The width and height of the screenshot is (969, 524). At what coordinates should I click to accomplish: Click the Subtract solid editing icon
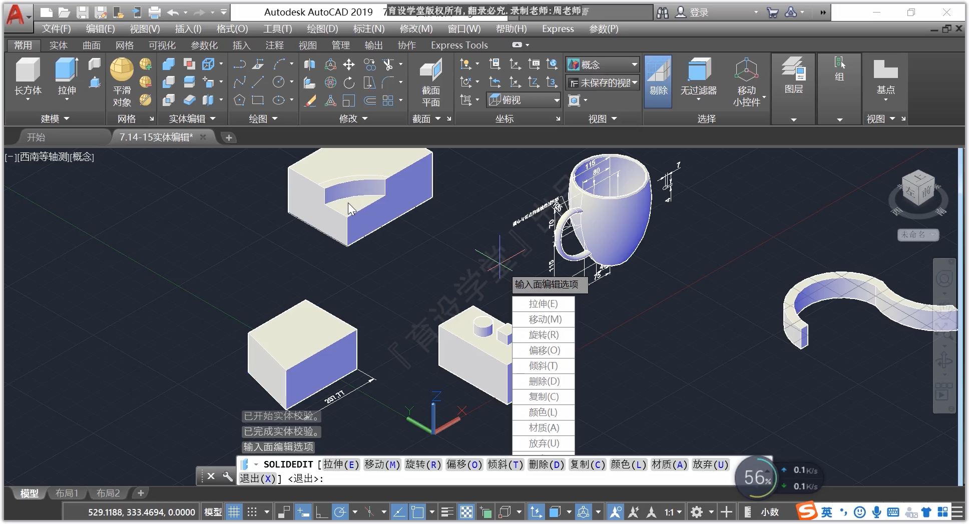169,82
